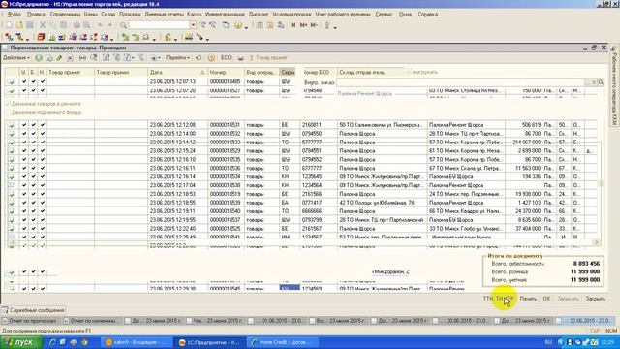The image size is (620, 349).
Task: Click the Copy record icon in document toolbar
Action: (x=49, y=58)
